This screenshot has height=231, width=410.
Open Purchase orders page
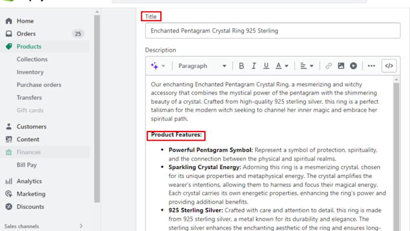[39, 85]
